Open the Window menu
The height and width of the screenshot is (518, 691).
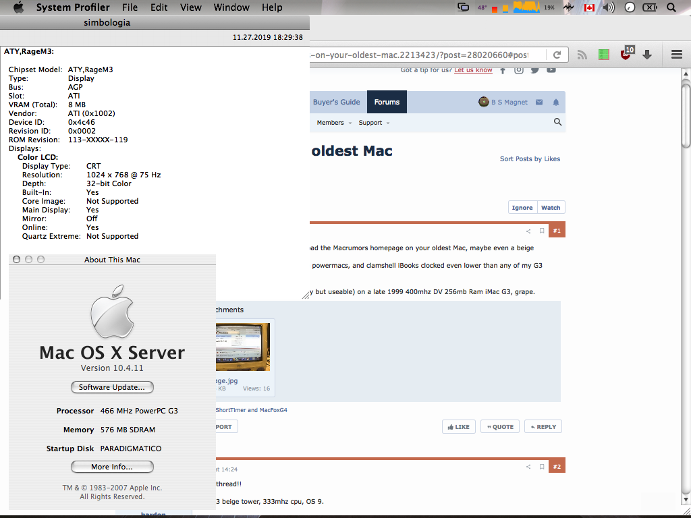click(x=231, y=7)
